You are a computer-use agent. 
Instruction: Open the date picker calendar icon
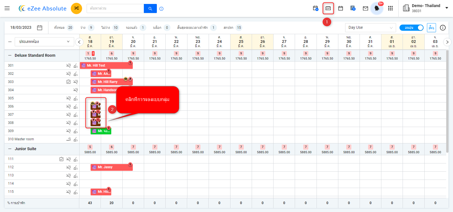click(x=40, y=28)
